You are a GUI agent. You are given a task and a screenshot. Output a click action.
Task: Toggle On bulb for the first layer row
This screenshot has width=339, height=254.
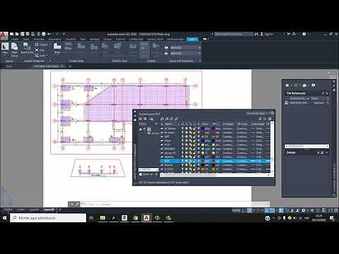click(182, 128)
